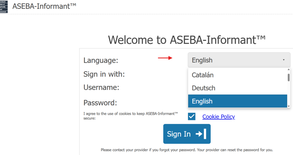The image size is (293, 155).
Task: Click the Password label
Action: tap(100, 102)
